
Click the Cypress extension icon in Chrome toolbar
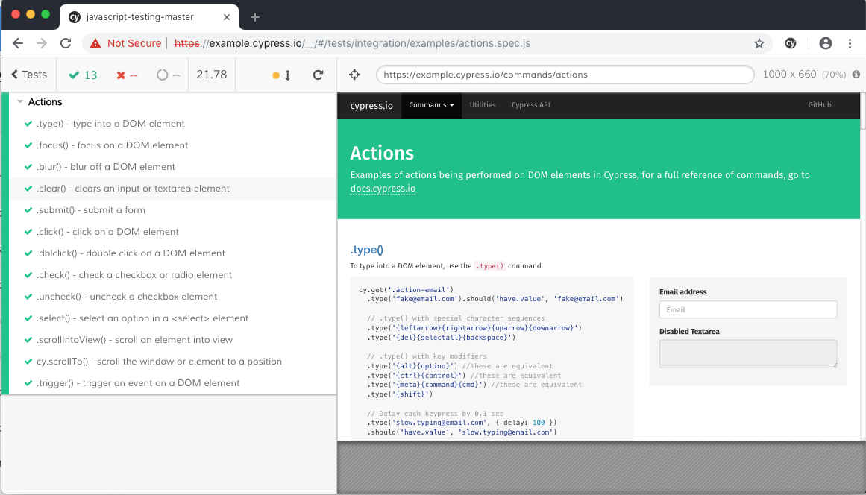[791, 43]
